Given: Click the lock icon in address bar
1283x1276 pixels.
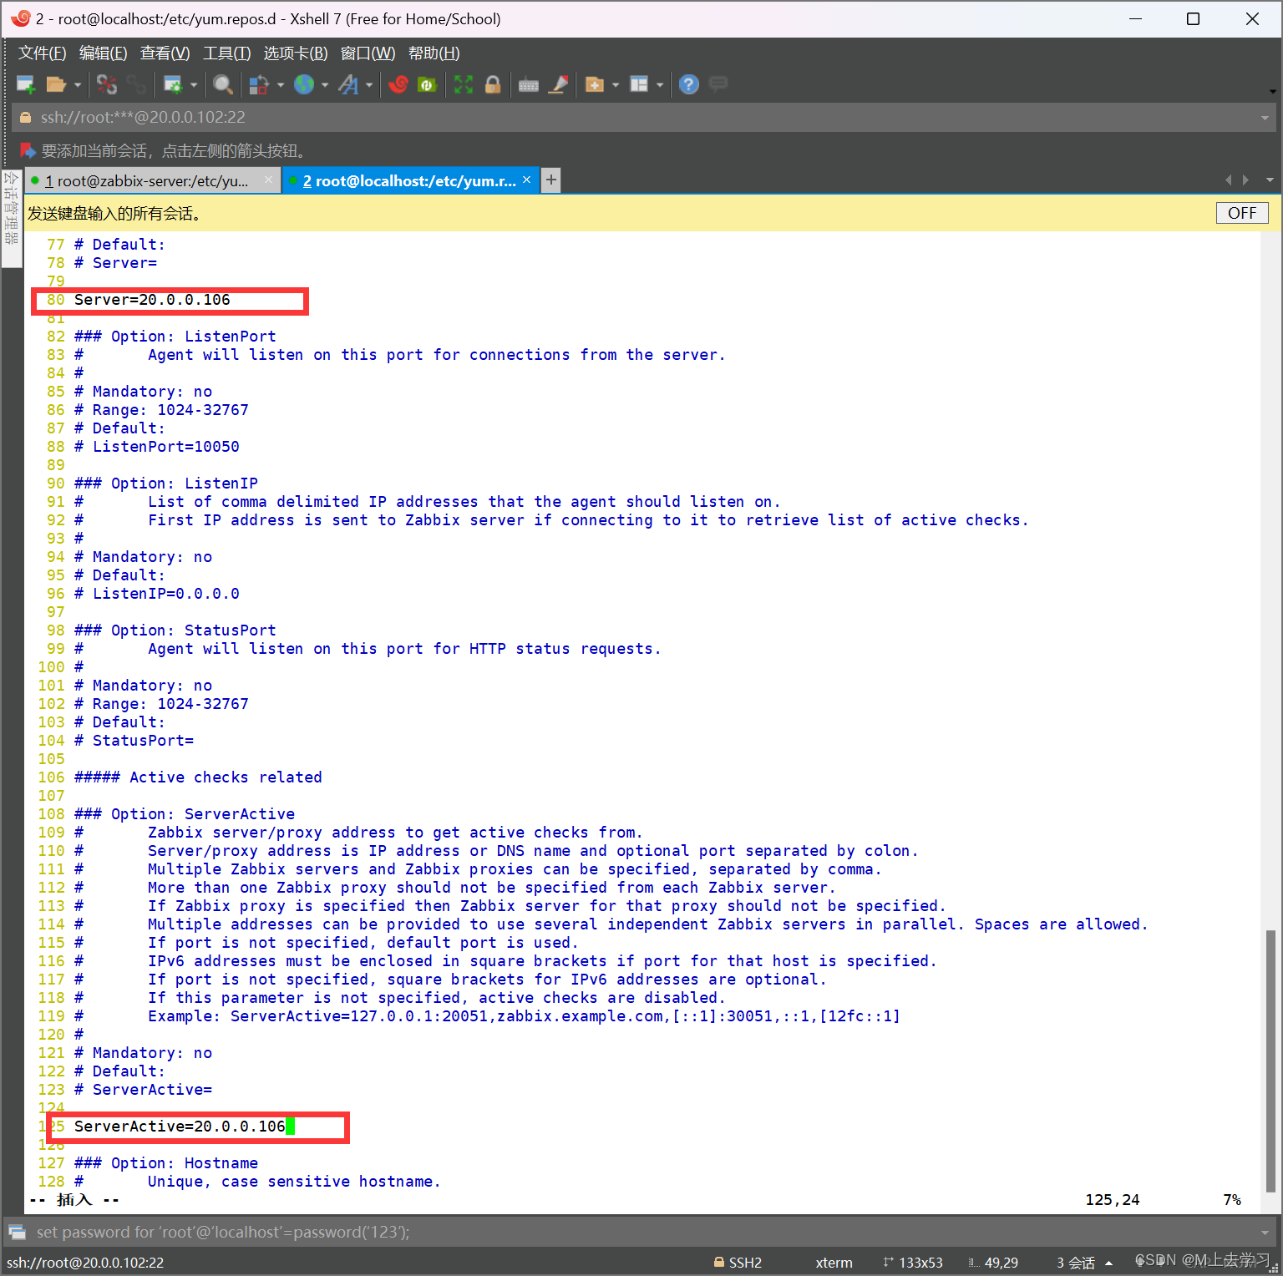Looking at the screenshot, I should coord(25,118).
